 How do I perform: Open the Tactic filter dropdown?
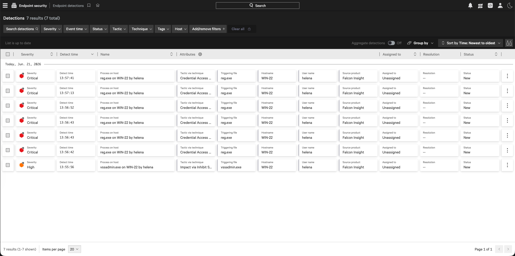click(119, 29)
